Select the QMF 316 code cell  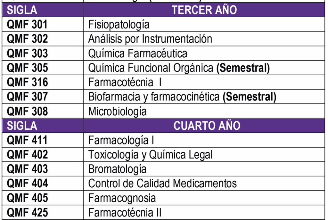(x=27, y=82)
